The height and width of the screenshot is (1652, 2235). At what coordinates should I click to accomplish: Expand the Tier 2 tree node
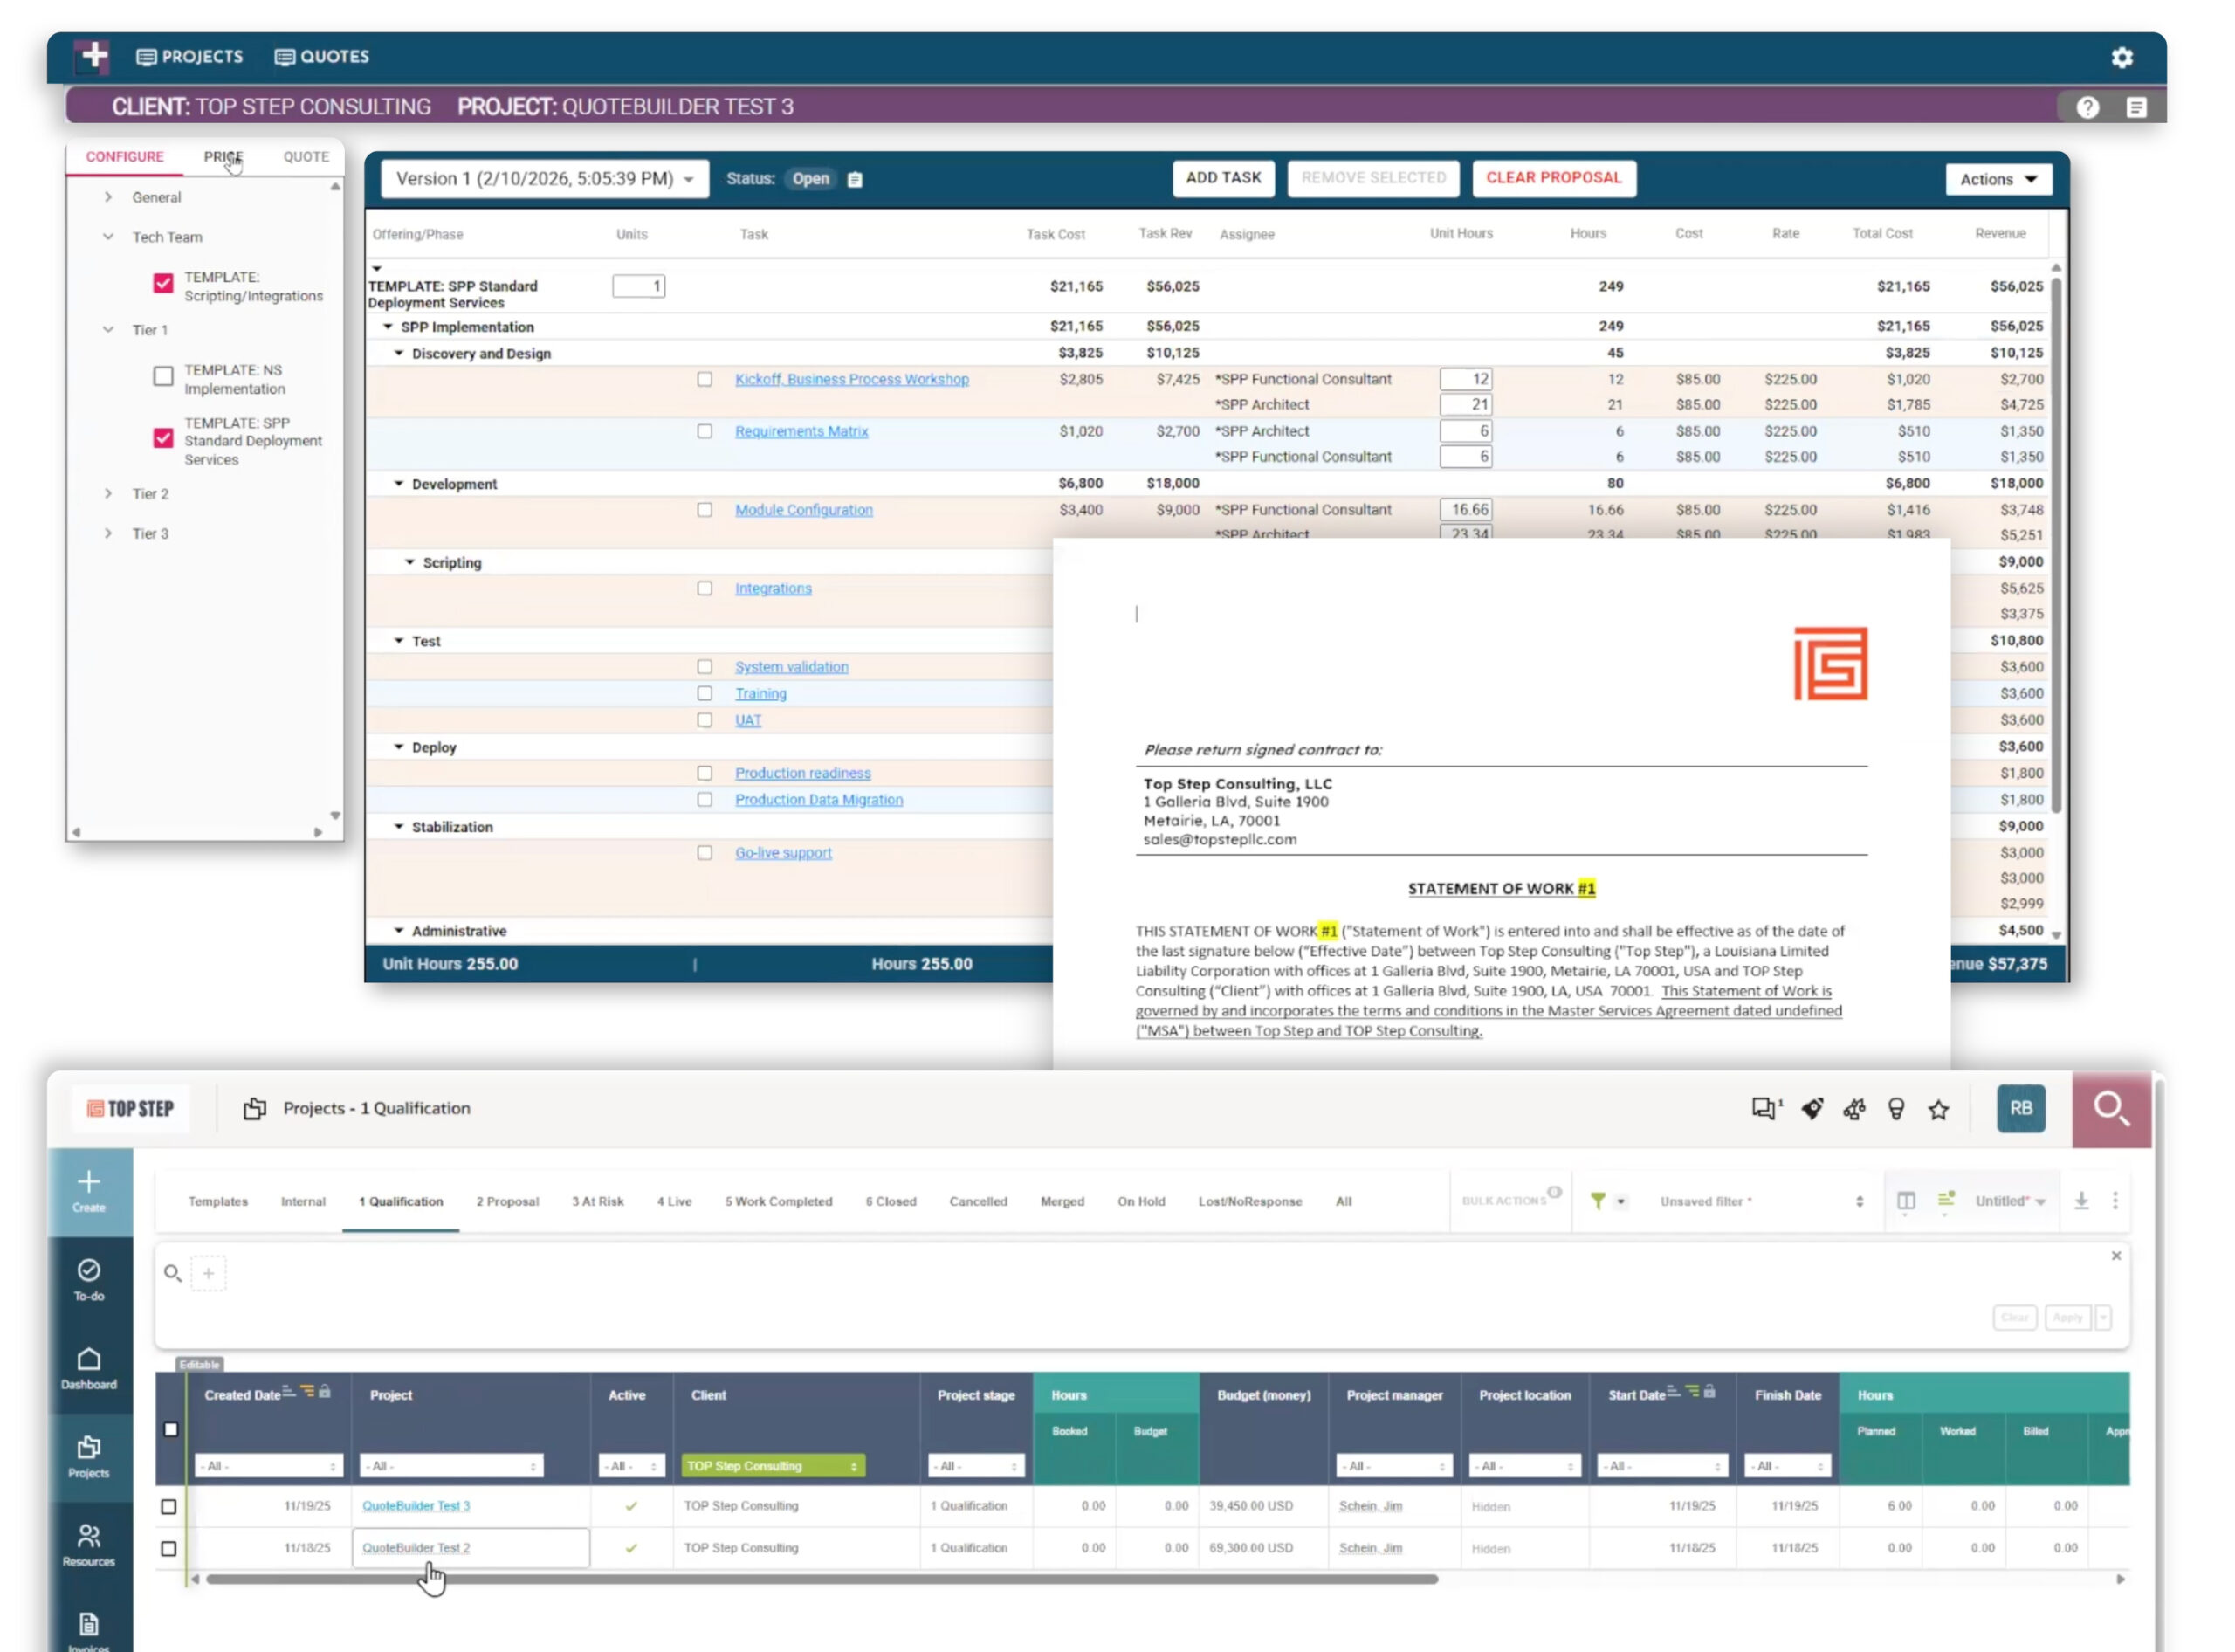tap(108, 494)
